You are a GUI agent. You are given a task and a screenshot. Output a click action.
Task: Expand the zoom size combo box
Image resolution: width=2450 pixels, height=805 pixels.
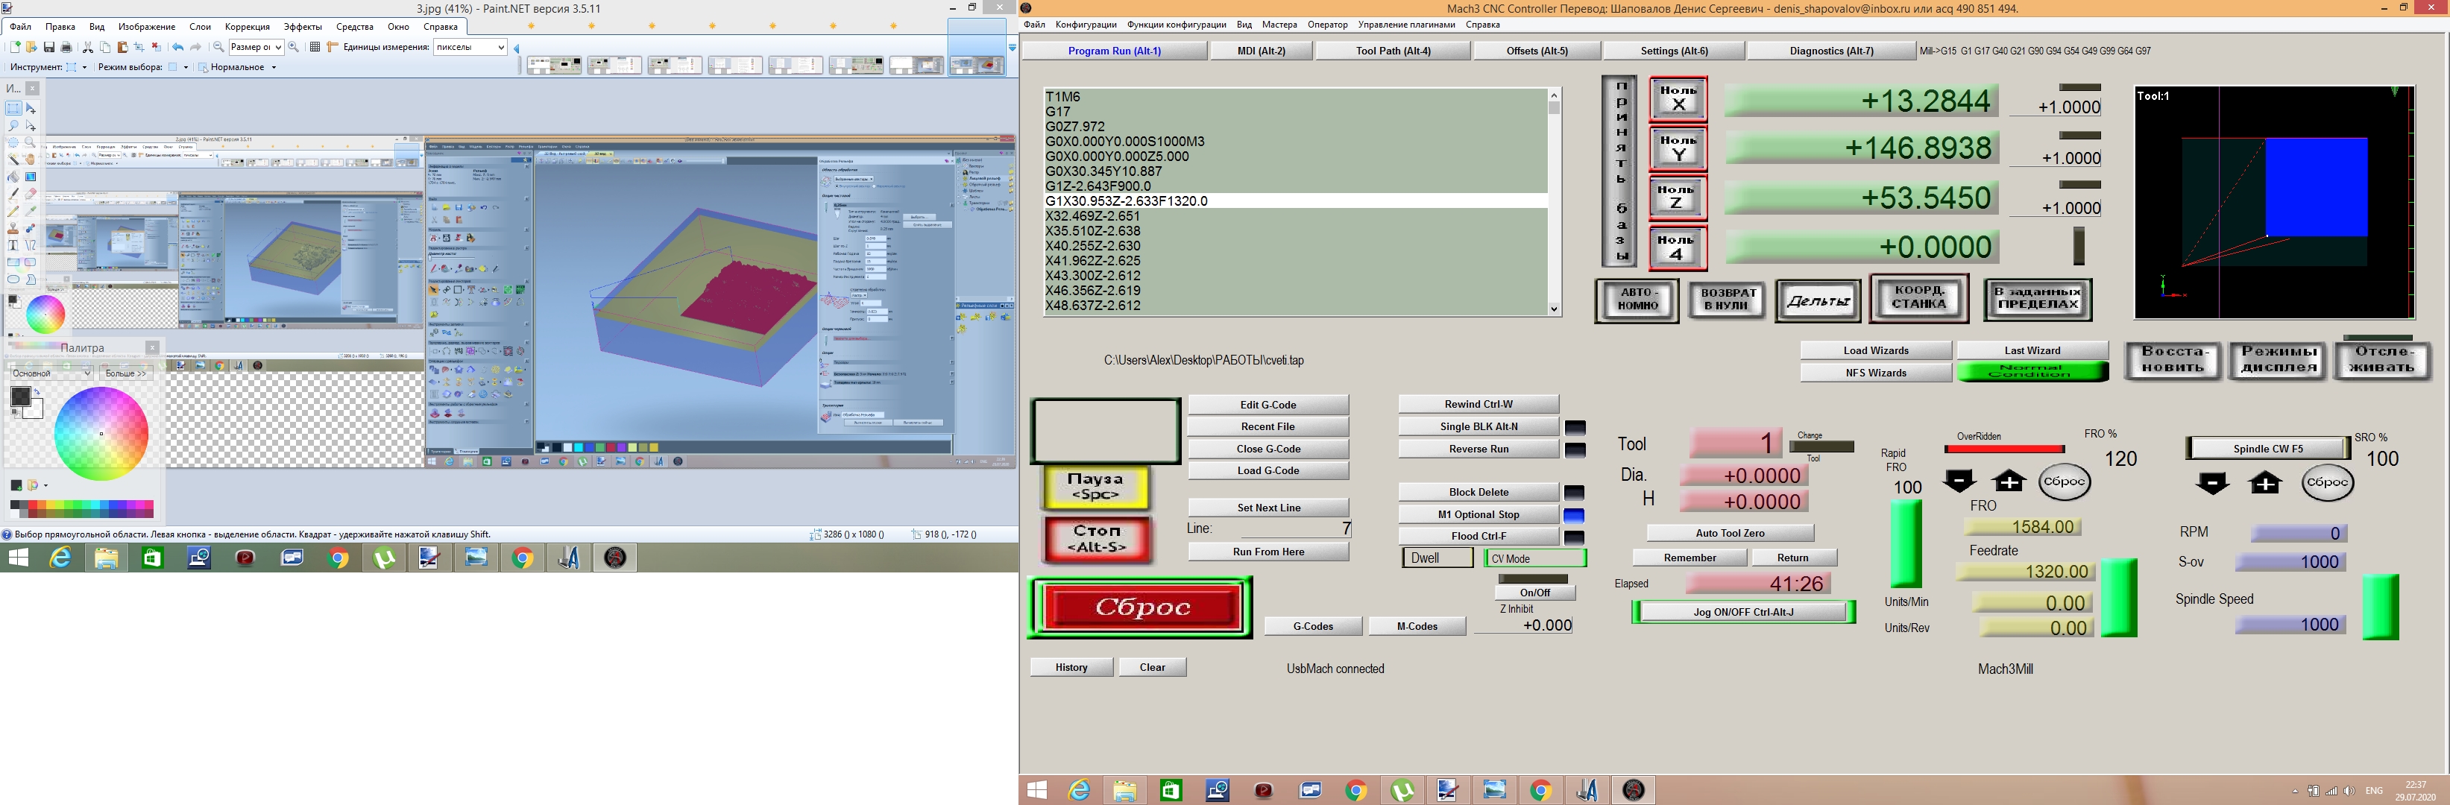pyautogui.click(x=277, y=46)
